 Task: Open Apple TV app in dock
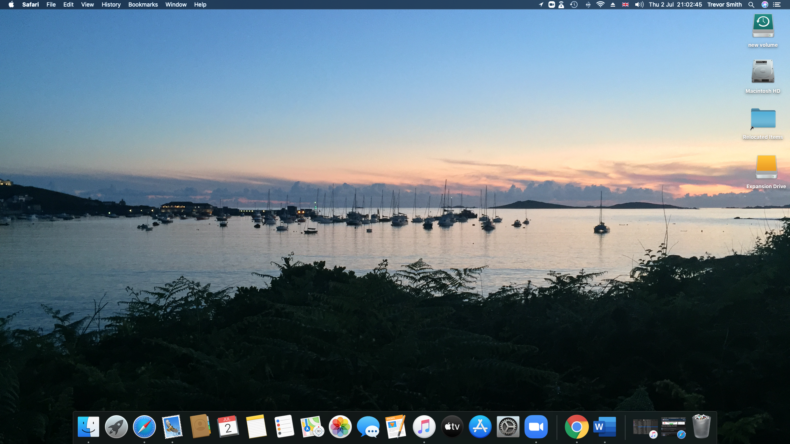pos(452,427)
